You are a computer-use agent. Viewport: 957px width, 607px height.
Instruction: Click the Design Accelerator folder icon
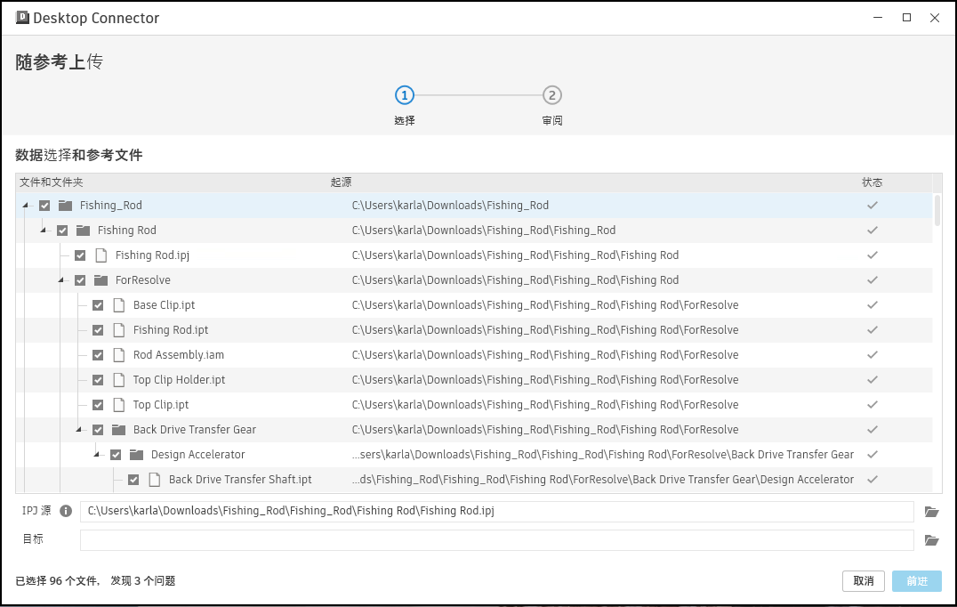click(136, 455)
